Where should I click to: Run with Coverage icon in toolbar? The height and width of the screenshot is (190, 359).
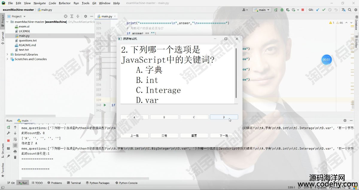(287, 10)
